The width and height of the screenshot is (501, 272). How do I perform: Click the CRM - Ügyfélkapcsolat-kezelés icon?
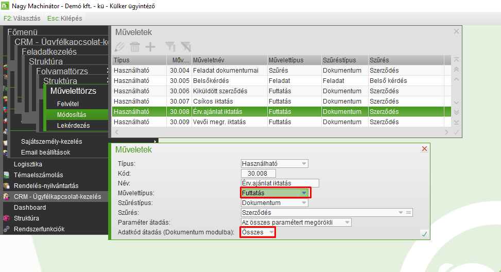pos(6,197)
